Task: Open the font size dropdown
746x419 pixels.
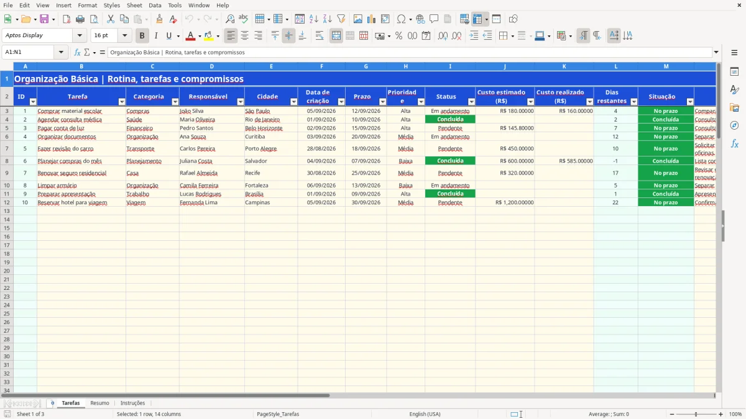Action: pos(124,36)
